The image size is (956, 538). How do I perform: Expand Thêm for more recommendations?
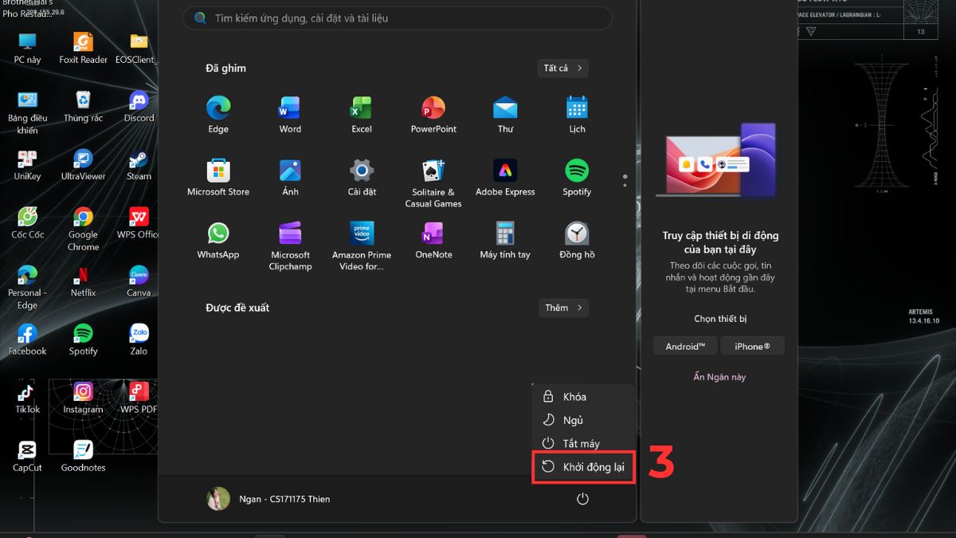pyautogui.click(x=562, y=308)
